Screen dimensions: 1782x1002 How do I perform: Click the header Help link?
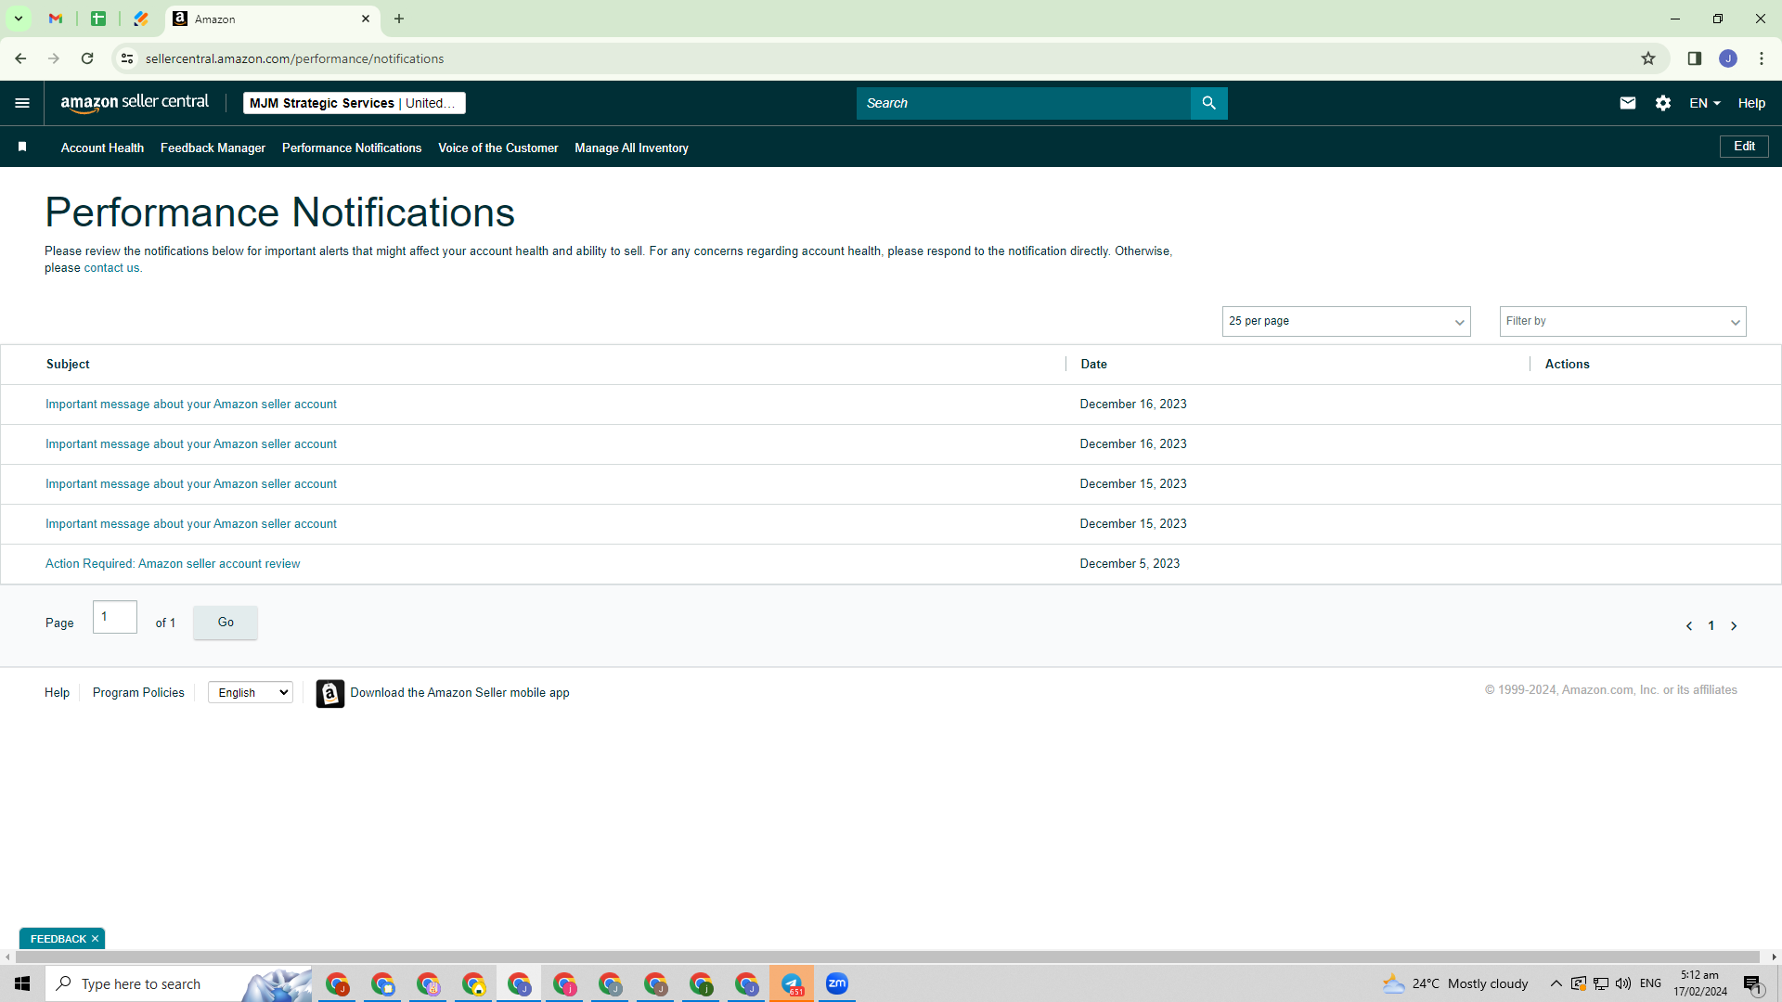1751,103
